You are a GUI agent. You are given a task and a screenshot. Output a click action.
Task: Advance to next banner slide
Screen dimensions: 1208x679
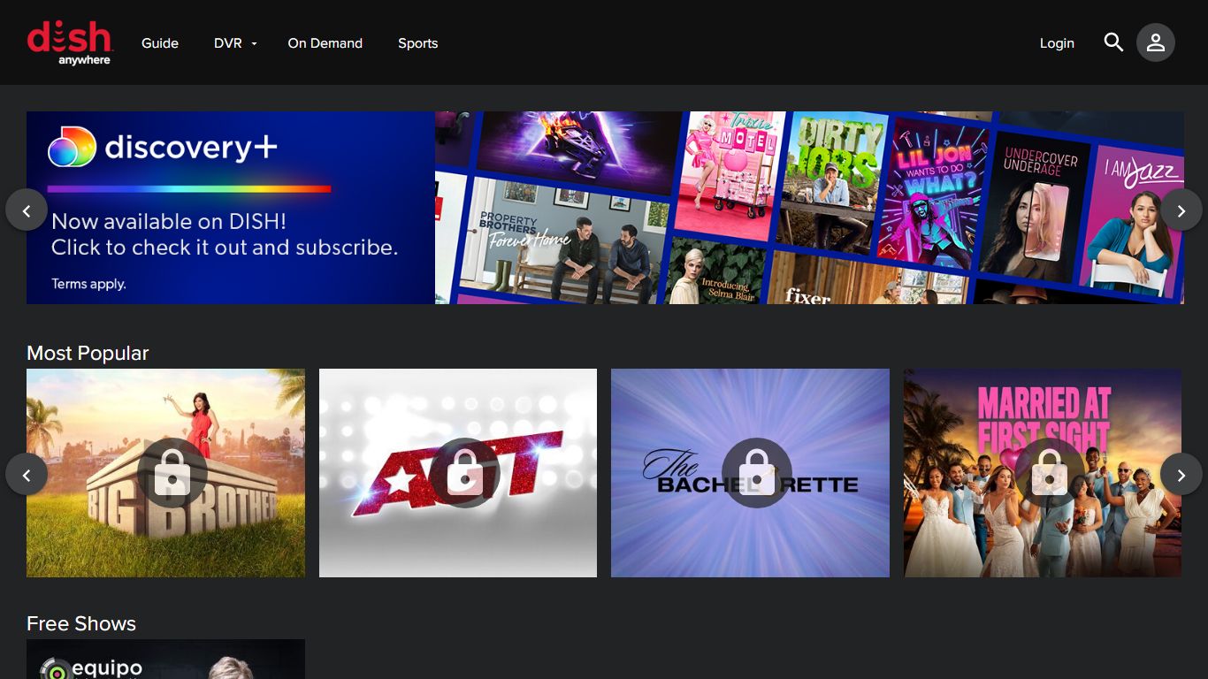(1181, 210)
